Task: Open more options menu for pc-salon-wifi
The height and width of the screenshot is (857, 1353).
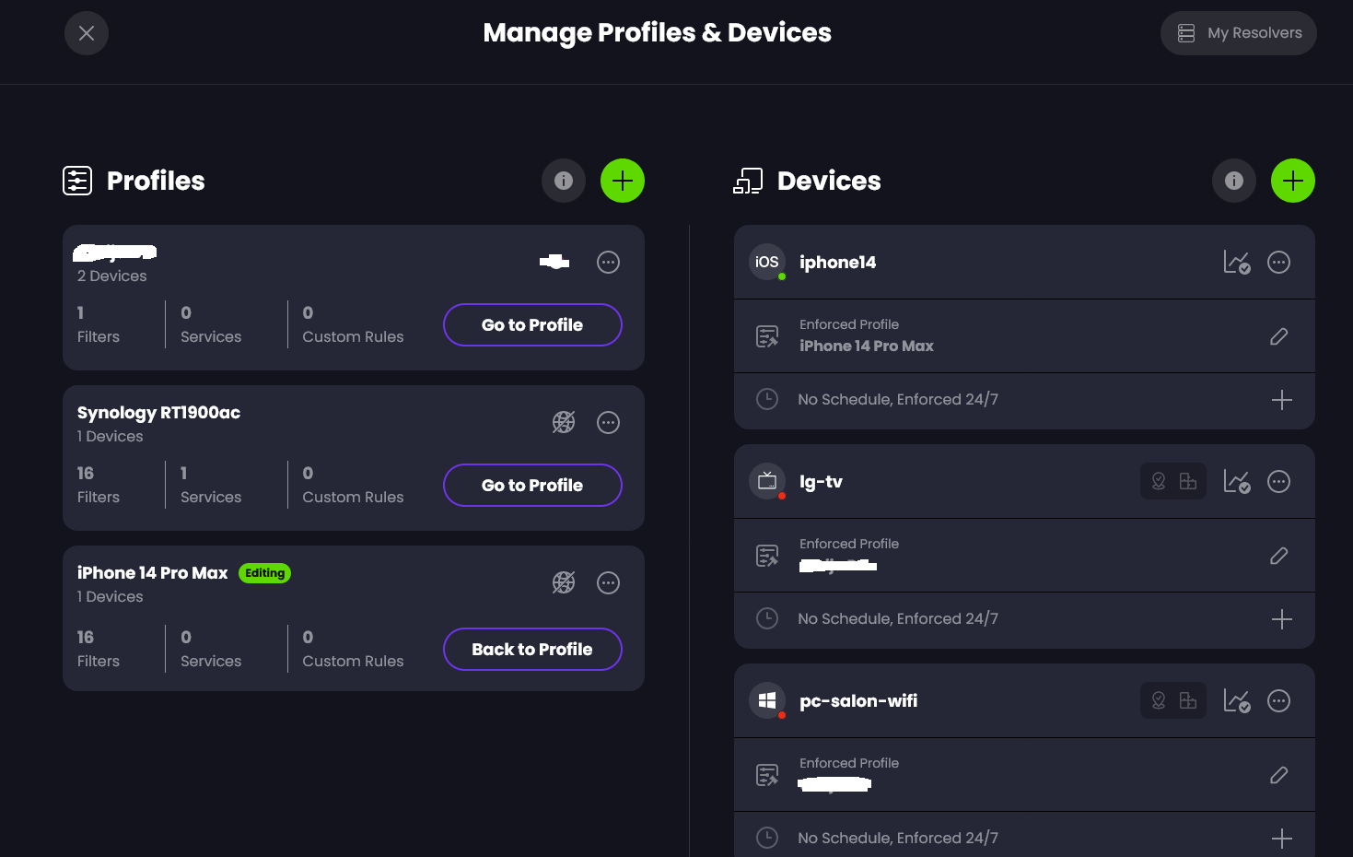Action: click(x=1278, y=701)
